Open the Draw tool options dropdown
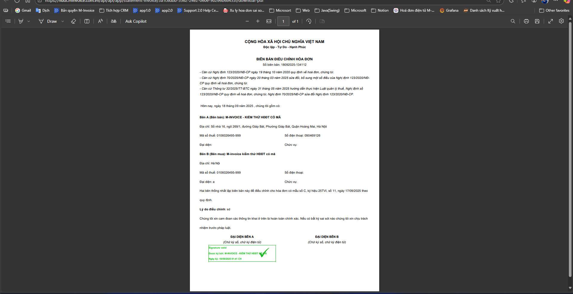 63,21
